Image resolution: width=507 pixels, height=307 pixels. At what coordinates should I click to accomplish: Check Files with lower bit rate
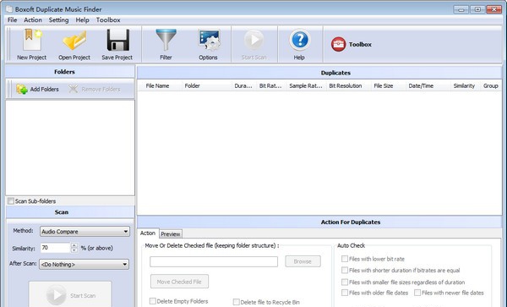[x=345, y=259]
